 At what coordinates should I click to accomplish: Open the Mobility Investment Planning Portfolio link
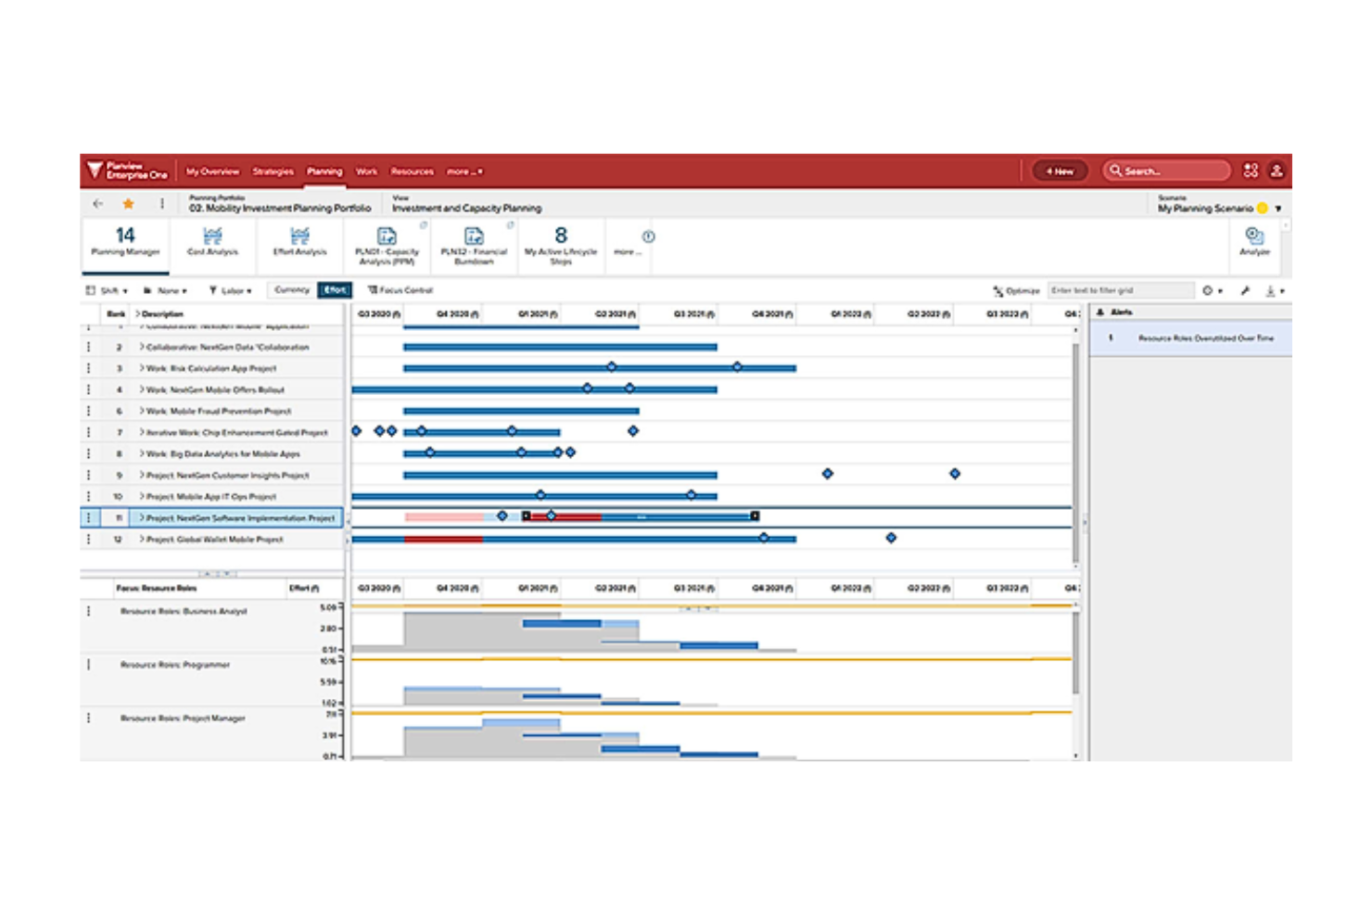pos(280,209)
